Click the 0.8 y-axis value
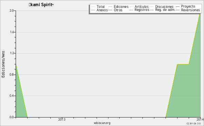The width and height of the screenshot is (204, 126). (x=12, y=75)
